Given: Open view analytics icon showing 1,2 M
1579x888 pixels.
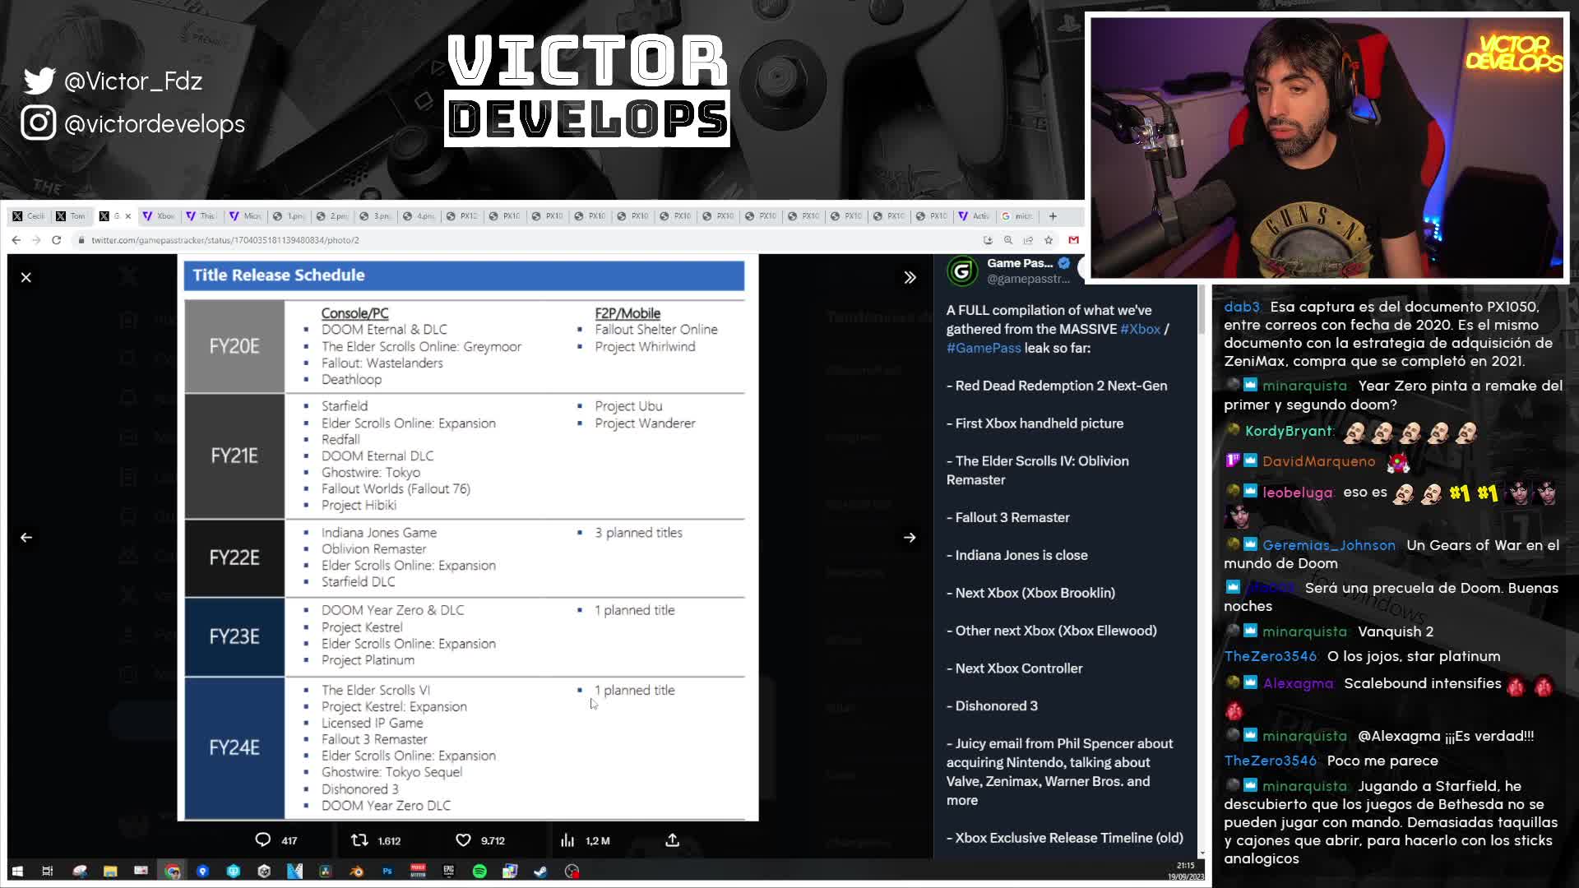Looking at the screenshot, I should tap(567, 839).
